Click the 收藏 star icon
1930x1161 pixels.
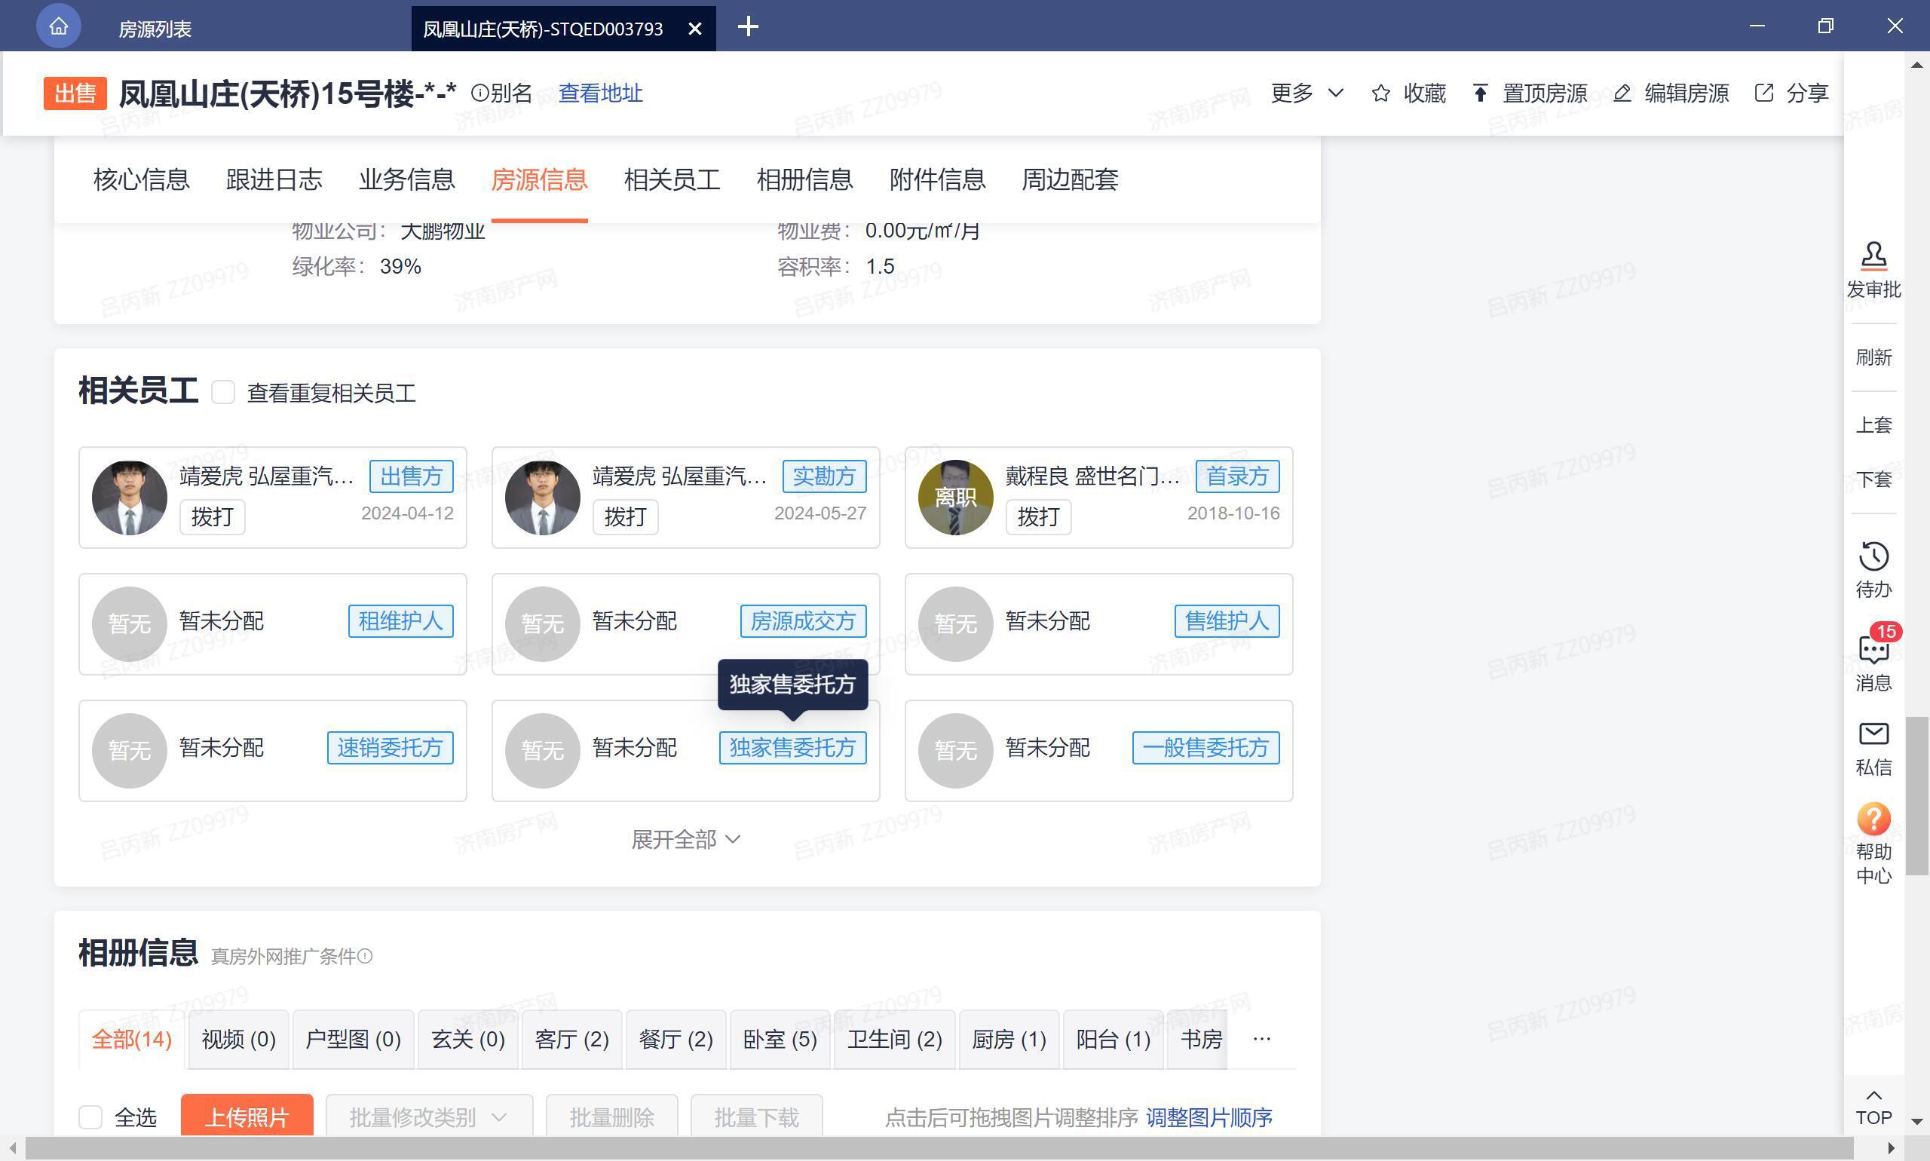1381,93
